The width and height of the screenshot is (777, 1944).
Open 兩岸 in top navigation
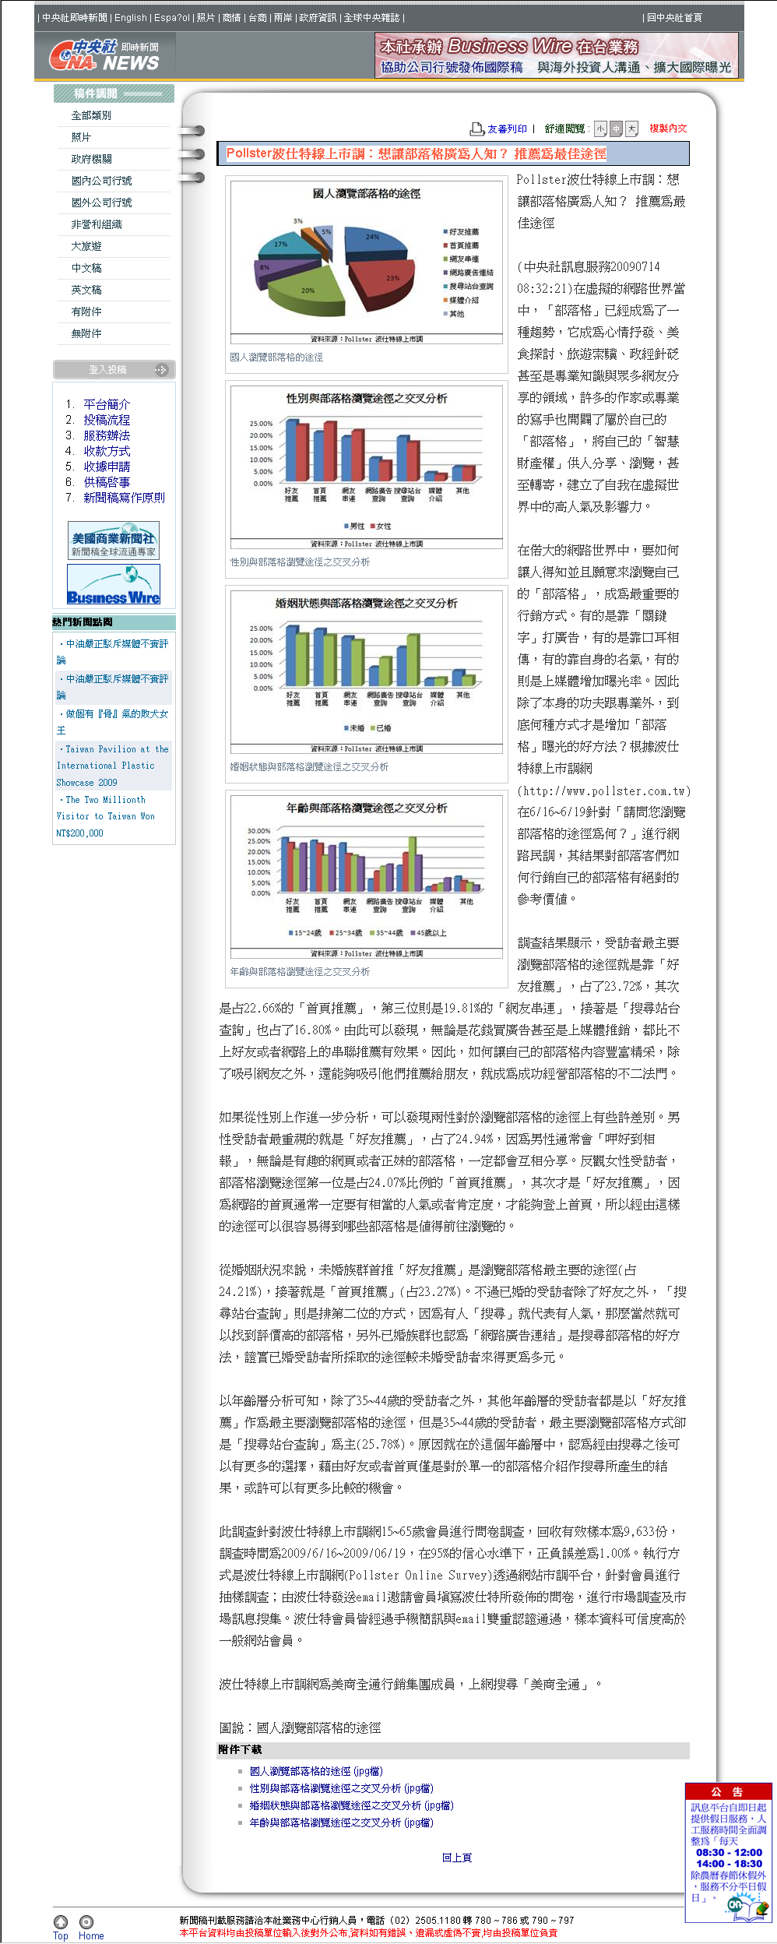point(283,18)
